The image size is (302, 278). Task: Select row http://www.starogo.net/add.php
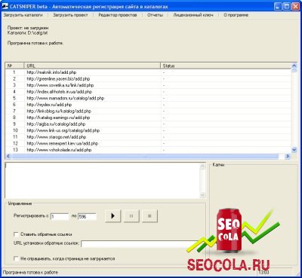pyautogui.click(x=148, y=137)
